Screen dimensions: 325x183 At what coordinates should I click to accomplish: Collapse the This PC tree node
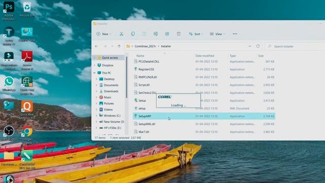click(x=95, y=73)
